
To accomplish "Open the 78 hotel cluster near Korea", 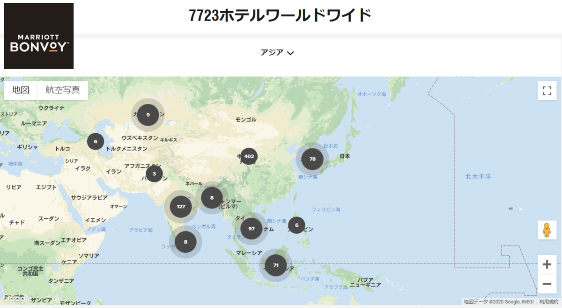I will click(312, 159).
